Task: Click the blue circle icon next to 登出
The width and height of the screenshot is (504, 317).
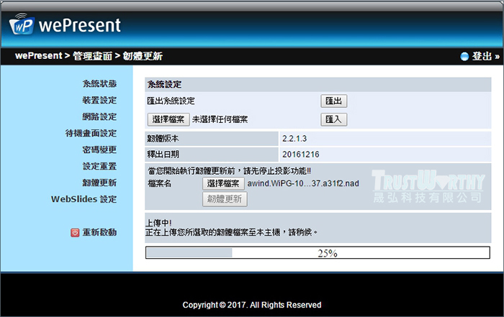Action: point(464,57)
